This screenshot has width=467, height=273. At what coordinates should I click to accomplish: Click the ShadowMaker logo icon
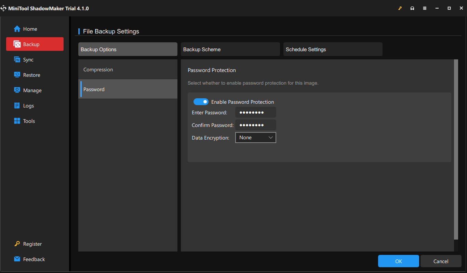(3, 8)
